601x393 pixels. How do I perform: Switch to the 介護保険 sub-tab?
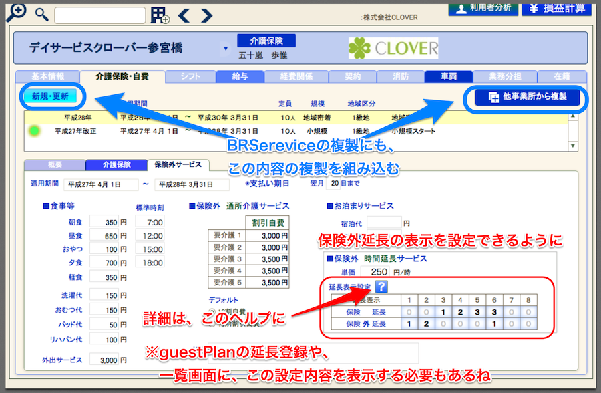click(x=116, y=165)
